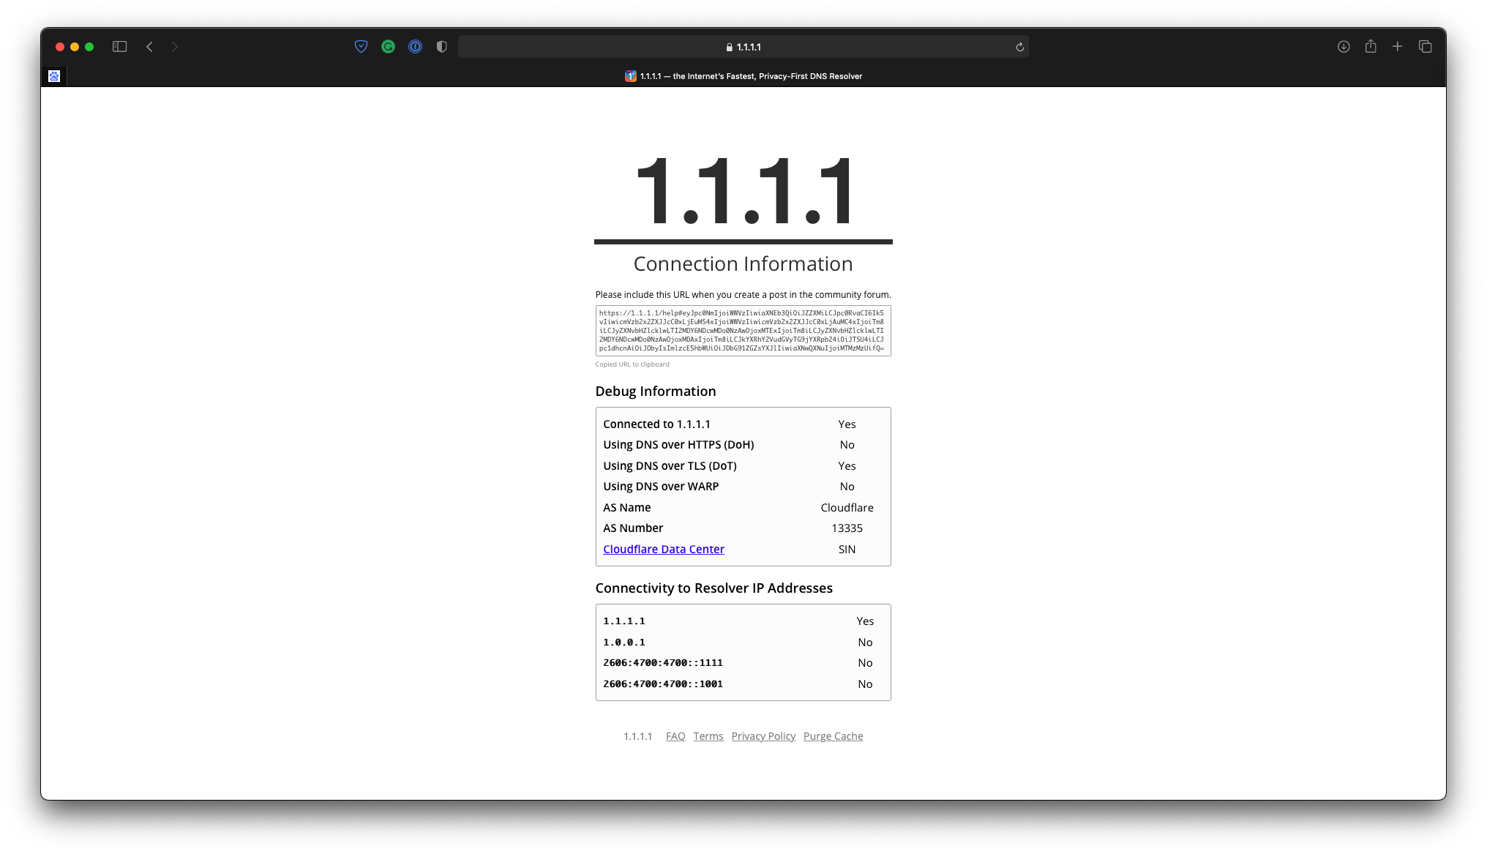1487x854 pixels.
Task: Open a new tab with plus
Action: pyautogui.click(x=1398, y=47)
